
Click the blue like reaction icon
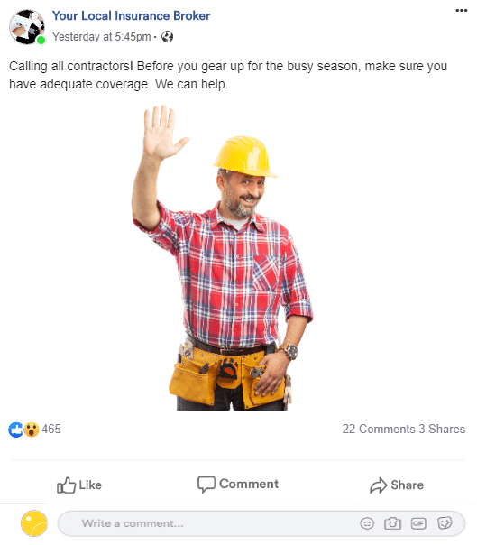click(15, 430)
